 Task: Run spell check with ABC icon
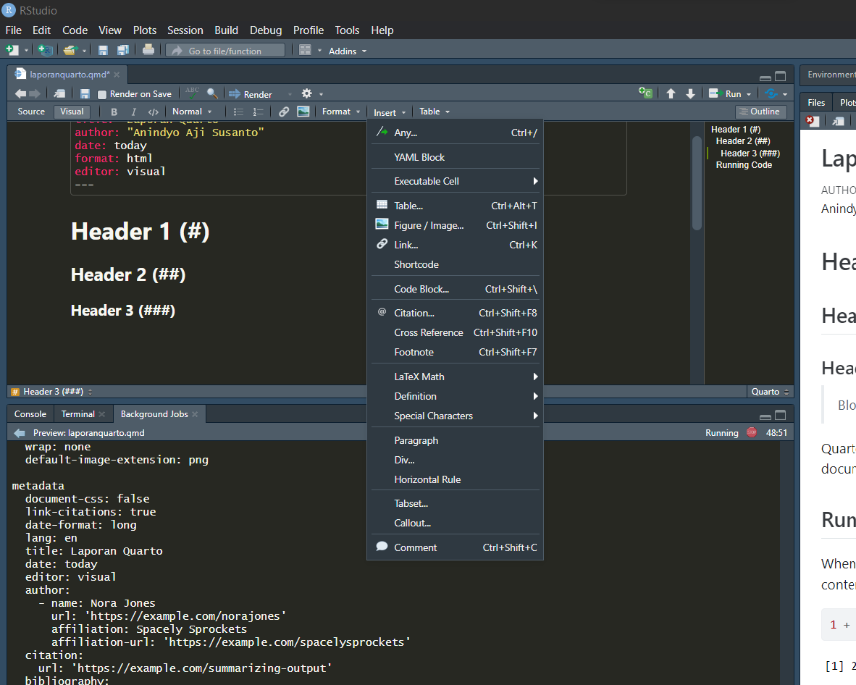pos(192,92)
